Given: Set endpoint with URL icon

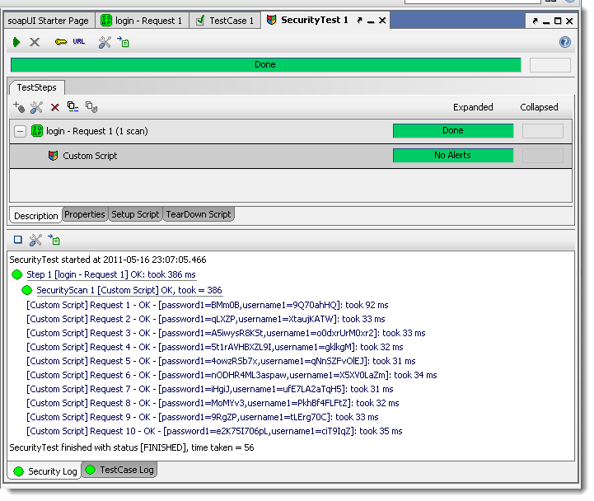Looking at the screenshot, I should pyautogui.click(x=79, y=42).
